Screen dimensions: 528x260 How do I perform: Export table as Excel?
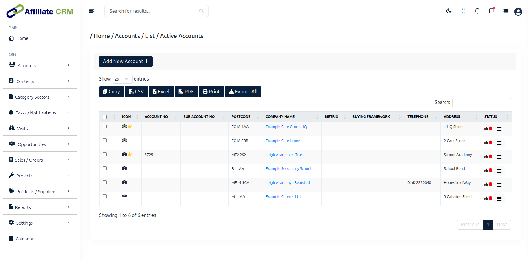click(161, 92)
